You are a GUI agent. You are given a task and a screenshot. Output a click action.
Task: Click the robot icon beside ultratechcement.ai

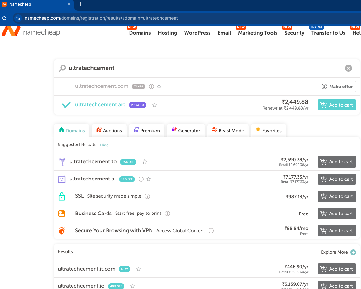click(62, 179)
